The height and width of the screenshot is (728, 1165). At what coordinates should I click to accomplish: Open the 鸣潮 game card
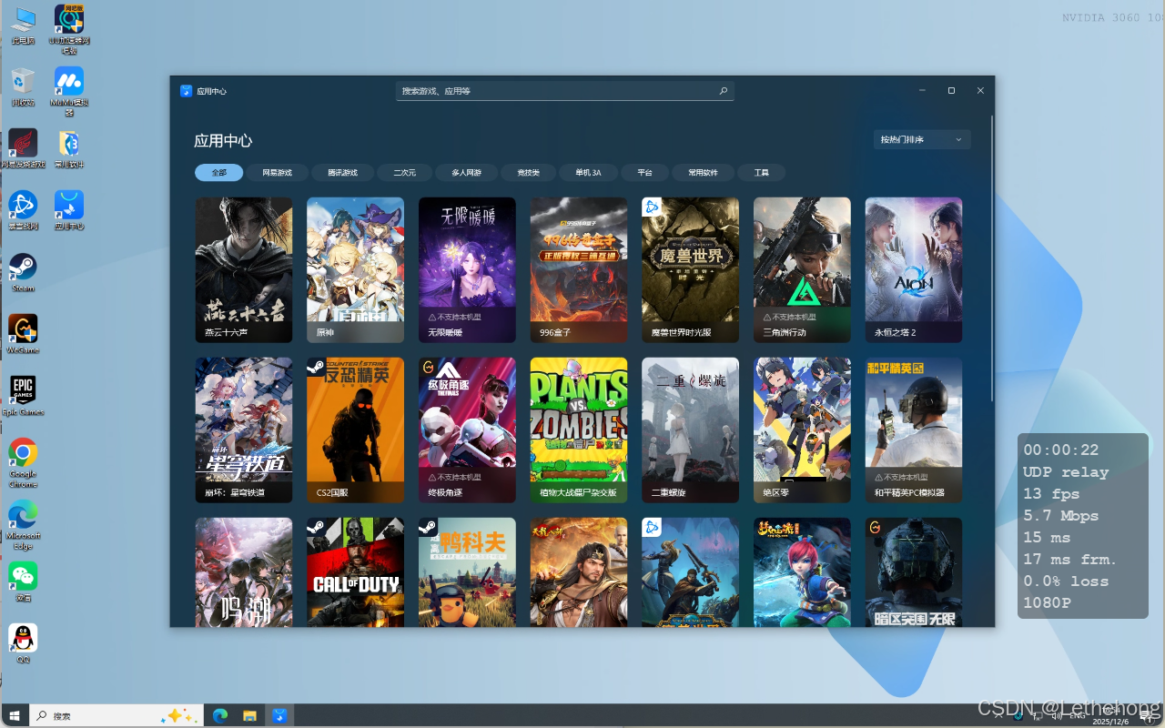[x=244, y=571]
